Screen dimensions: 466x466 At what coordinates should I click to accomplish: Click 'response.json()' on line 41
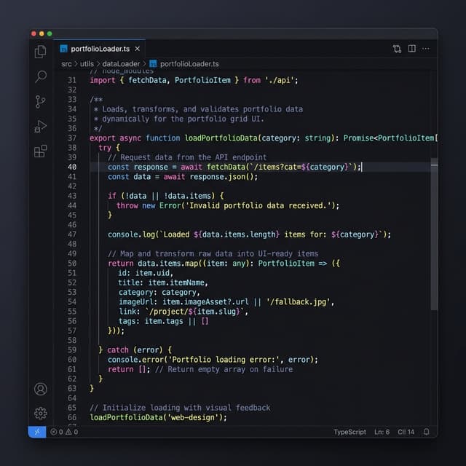[x=221, y=177]
